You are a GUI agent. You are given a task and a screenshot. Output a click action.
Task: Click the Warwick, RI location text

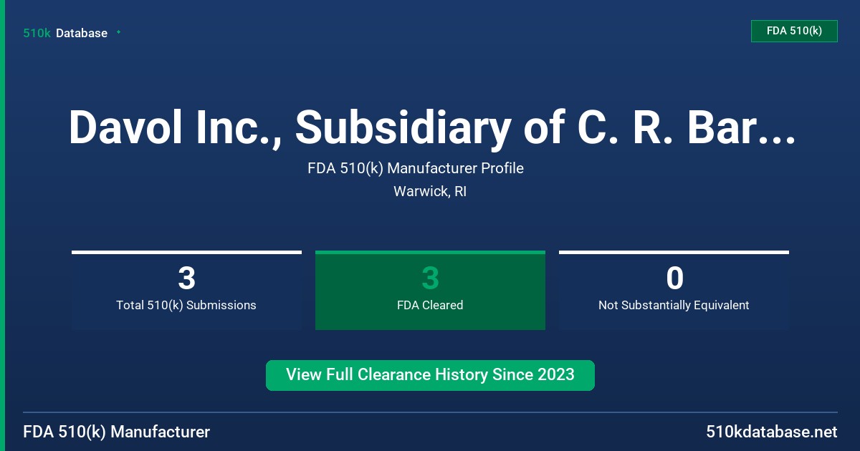click(430, 192)
